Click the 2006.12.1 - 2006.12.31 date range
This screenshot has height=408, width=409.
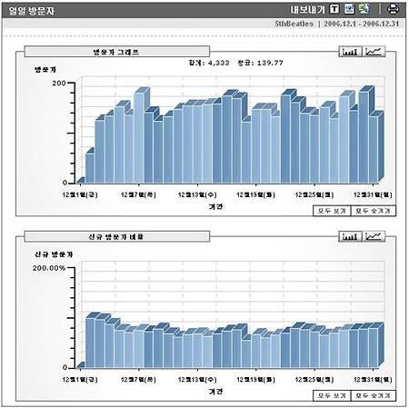click(x=362, y=24)
